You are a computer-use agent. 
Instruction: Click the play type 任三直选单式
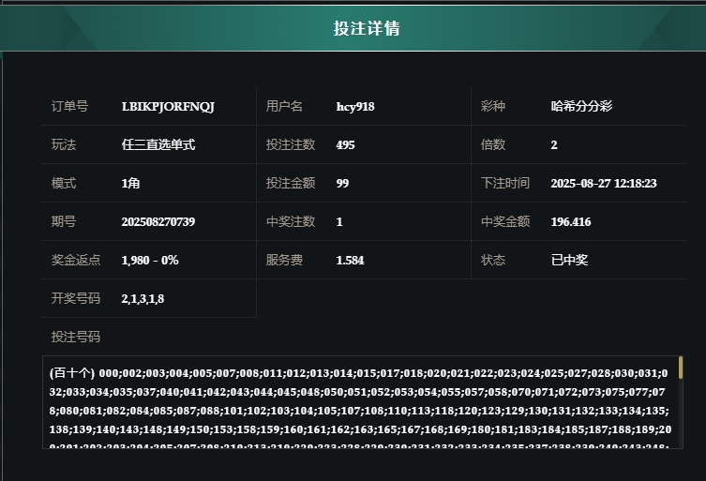point(158,145)
